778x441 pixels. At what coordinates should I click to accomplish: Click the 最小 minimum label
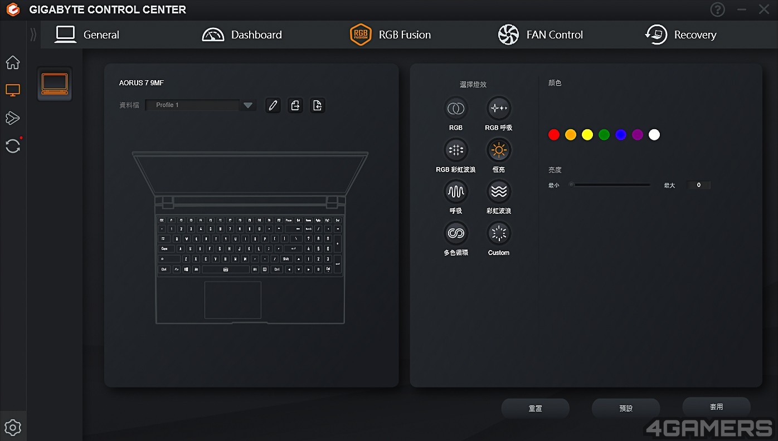pos(554,185)
